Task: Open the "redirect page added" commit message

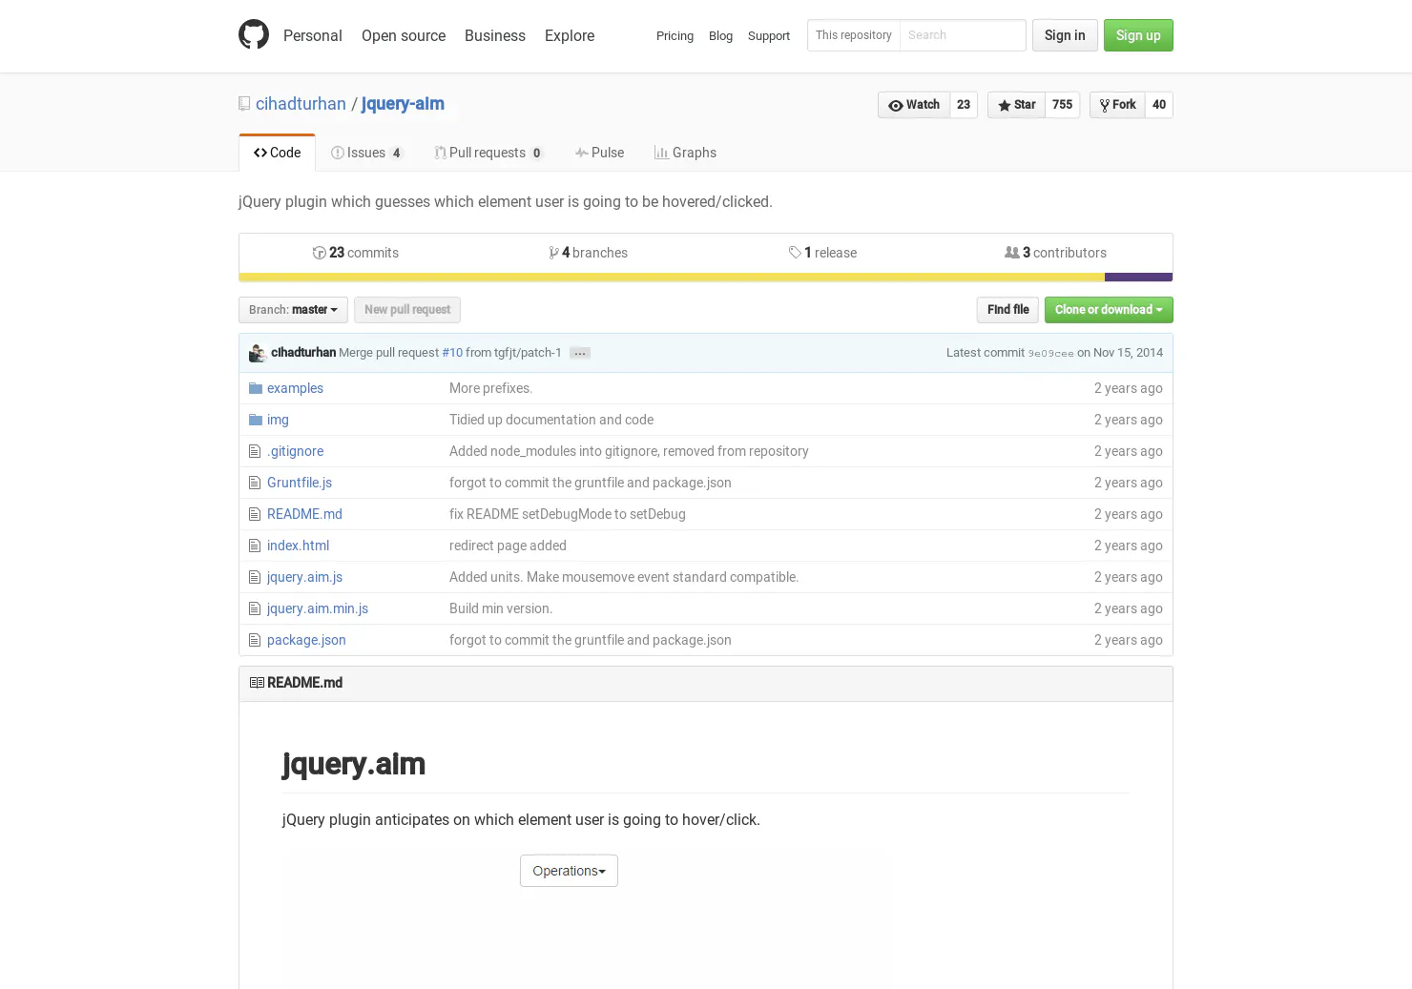Action: coord(508,546)
